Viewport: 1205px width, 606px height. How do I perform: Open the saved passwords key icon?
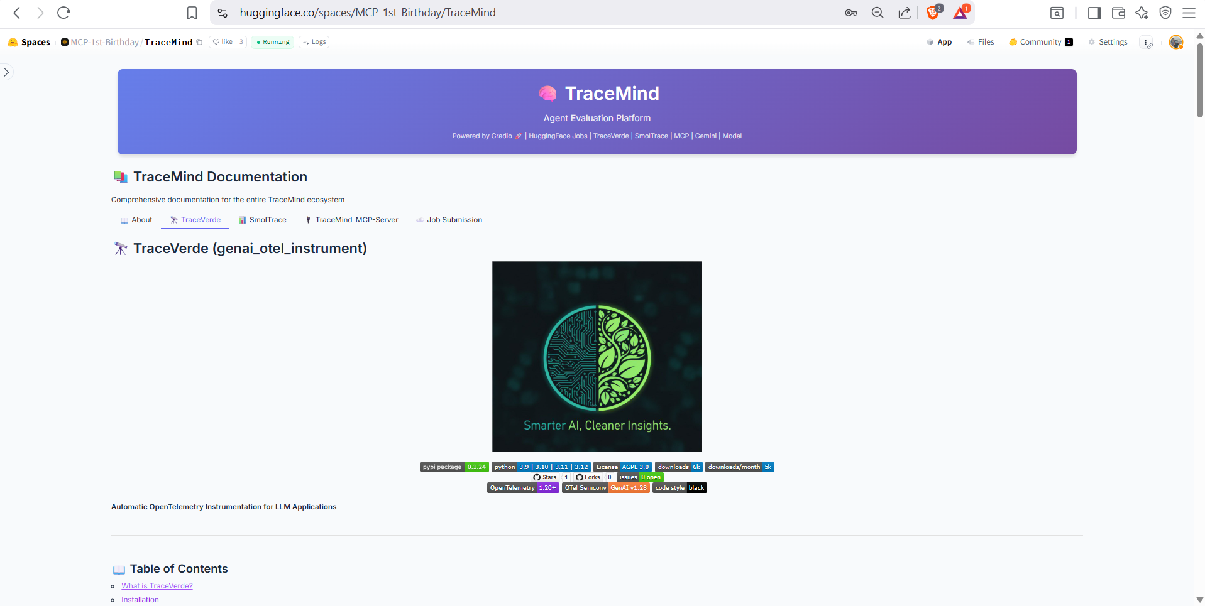851,13
